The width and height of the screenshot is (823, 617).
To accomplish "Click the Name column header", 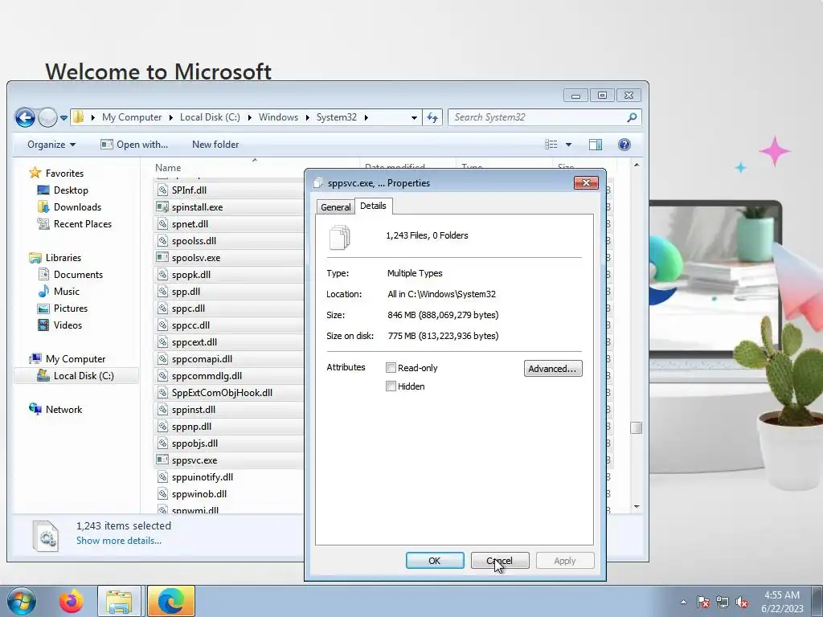I will (x=168, y=167).
